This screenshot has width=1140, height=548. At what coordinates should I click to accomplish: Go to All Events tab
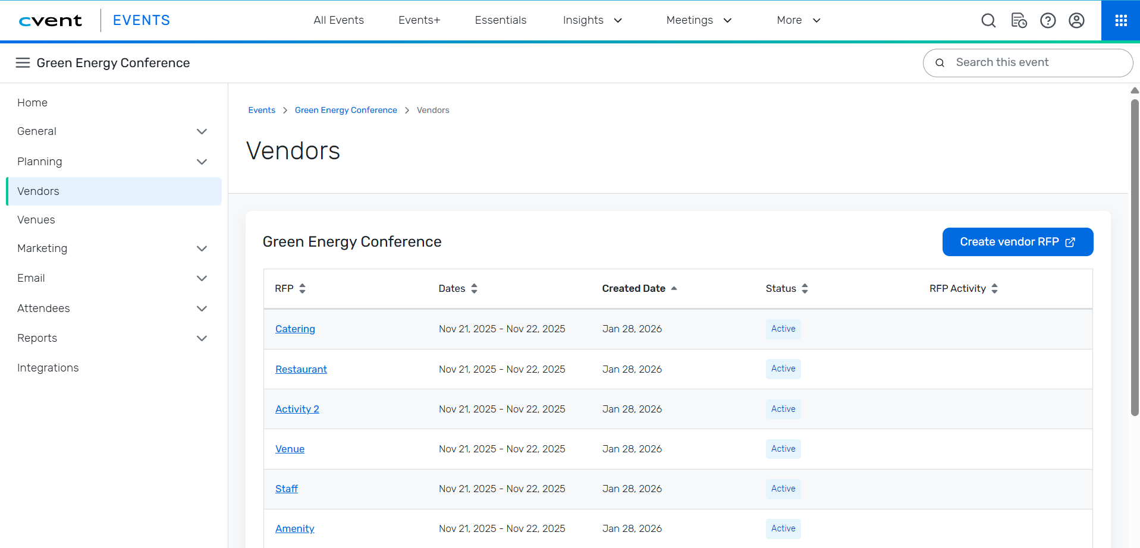coord(338,20)
